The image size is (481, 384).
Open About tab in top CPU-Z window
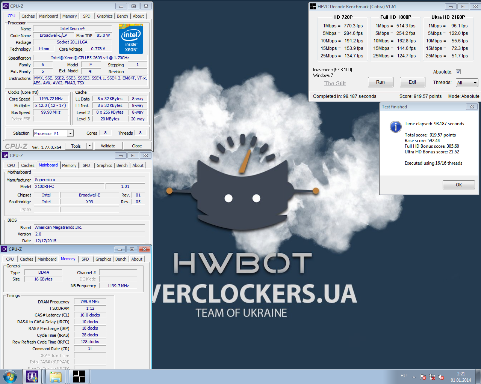[x=138, y=16]
